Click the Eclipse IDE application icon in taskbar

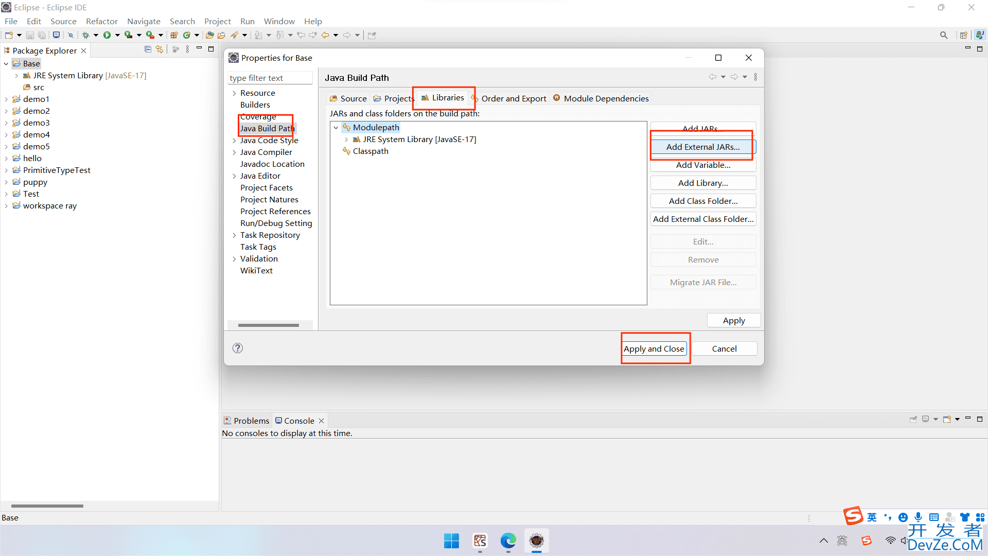(x=536, y=541)
